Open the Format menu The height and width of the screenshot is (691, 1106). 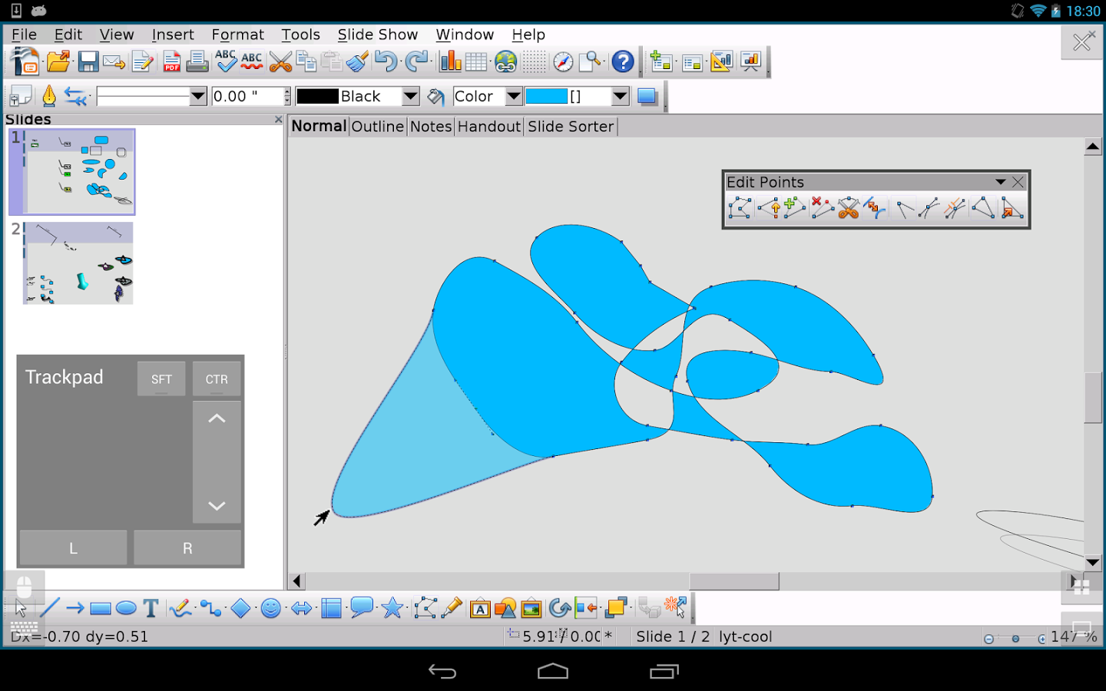coord(237,35)
